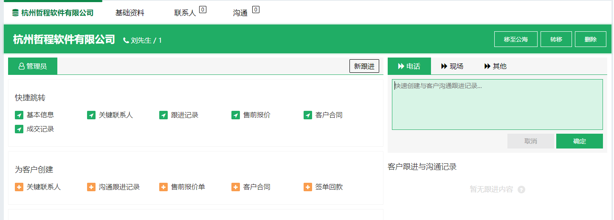Click the 客户跟进与沟通记录 heading

click(422, 167)
